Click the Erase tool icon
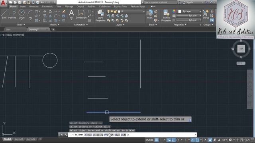 [x=64, y=12]
